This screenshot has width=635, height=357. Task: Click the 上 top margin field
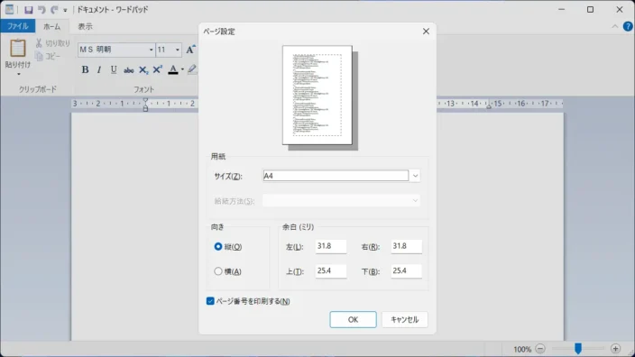(331, 270)
